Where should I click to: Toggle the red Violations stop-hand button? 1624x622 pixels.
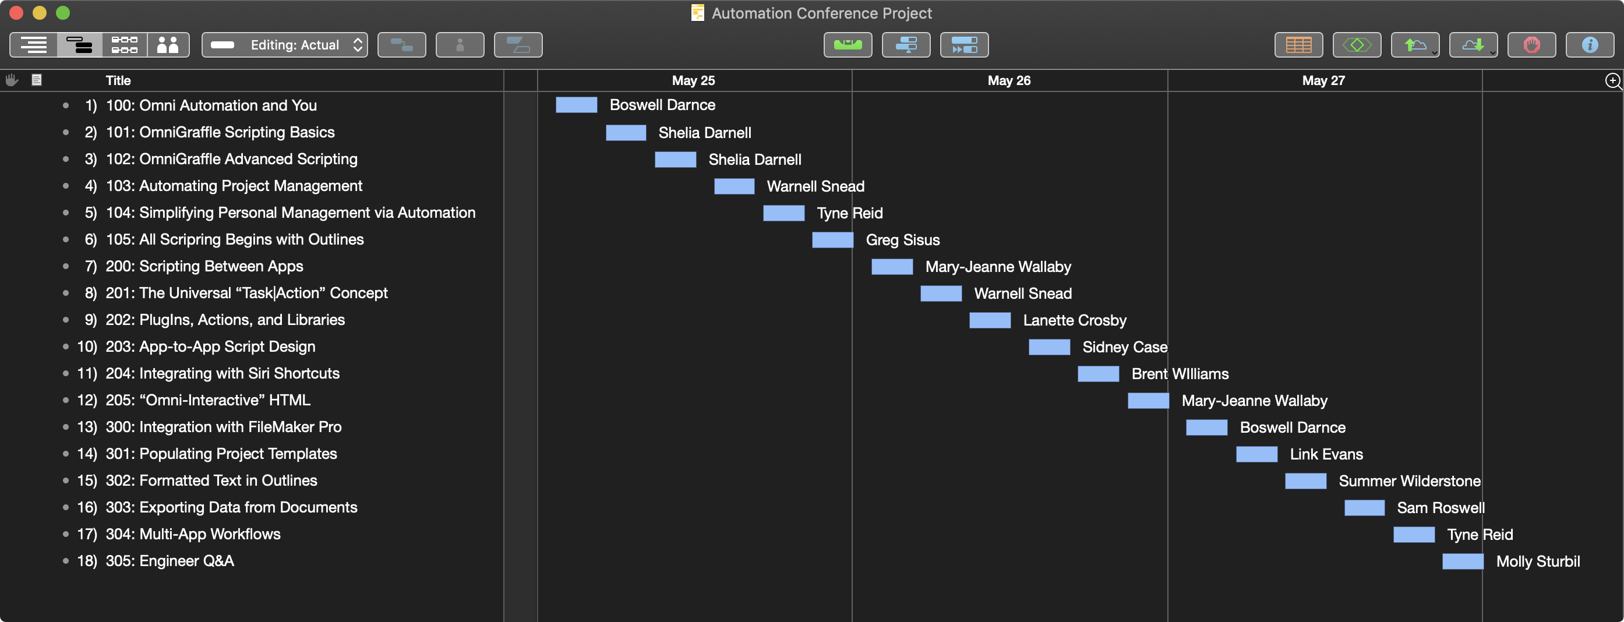click(1531, 45)
